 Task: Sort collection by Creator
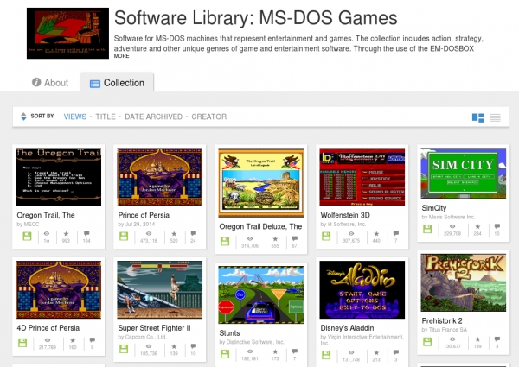pos(208,117)
